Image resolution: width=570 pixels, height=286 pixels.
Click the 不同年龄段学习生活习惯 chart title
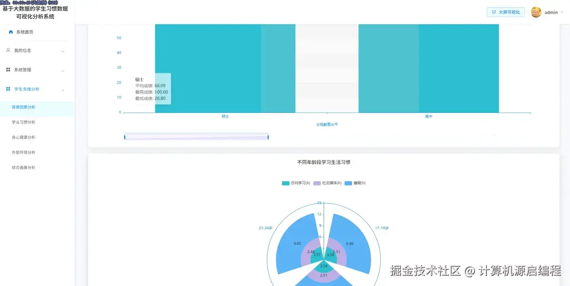tap(323, 162)
